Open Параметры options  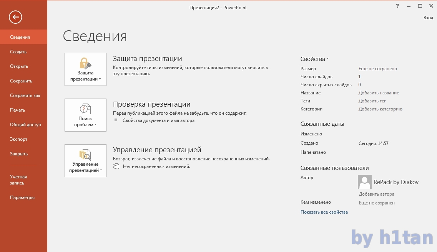[x=24, y=198]
